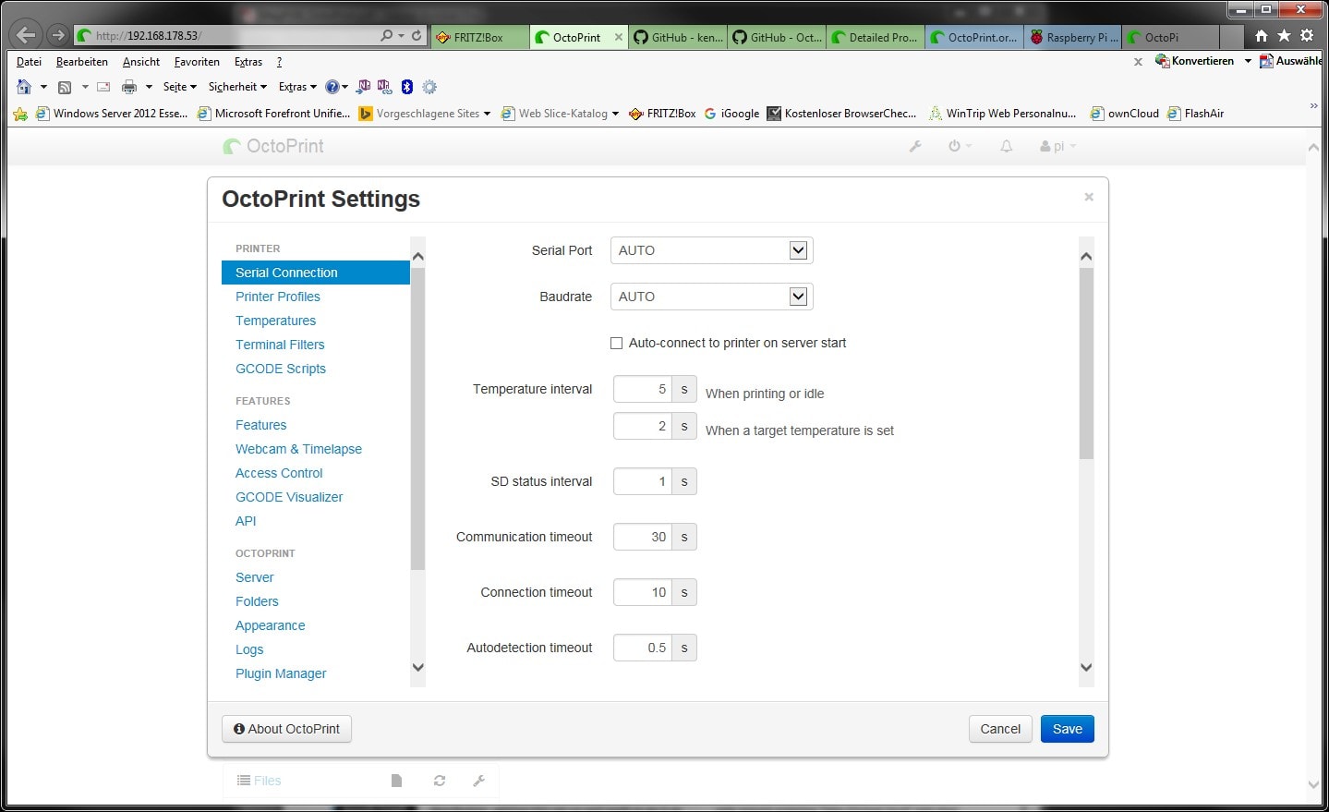The image size is (1329, 812).
Task: Click settings content scrollbar down arrow
Action: click(1086, 667)
